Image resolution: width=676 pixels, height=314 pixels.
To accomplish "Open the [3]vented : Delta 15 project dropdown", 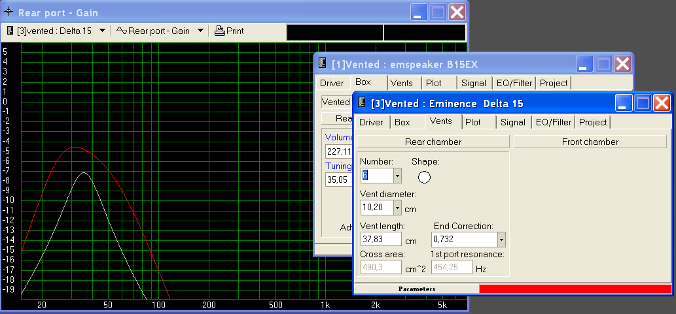I will [102, 31].
